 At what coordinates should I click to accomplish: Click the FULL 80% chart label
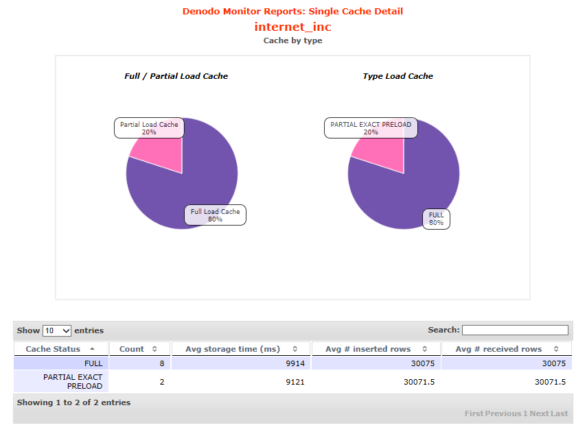pyautogui.click(x=436, y=219)
